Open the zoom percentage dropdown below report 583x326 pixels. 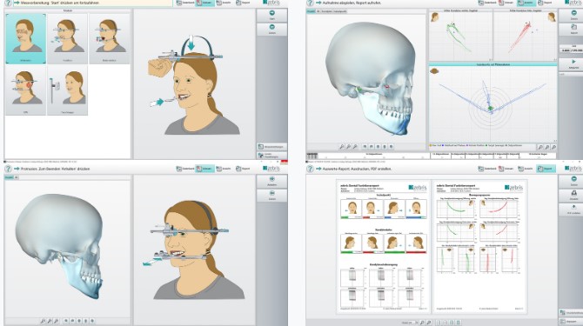pyautogui.click(x=412, y=323)
